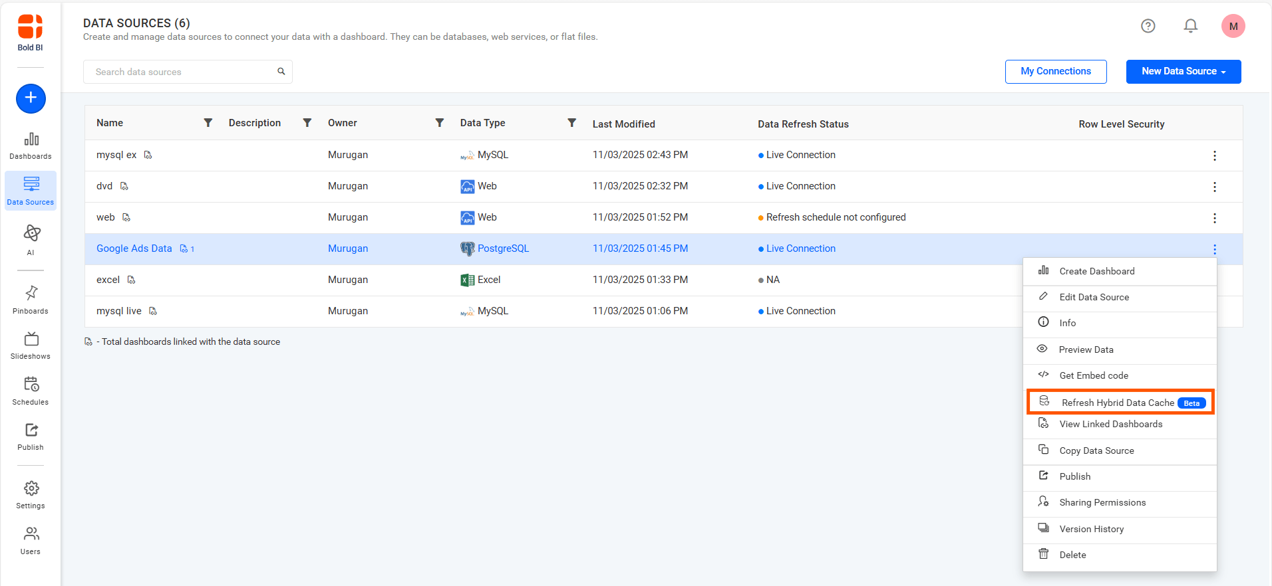Open actions menu for dvd row
Screen dimensions: 1272x586
1214,187
